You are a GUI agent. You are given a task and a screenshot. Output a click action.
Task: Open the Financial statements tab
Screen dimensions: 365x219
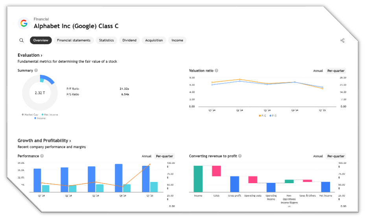[x=74, y=40]
